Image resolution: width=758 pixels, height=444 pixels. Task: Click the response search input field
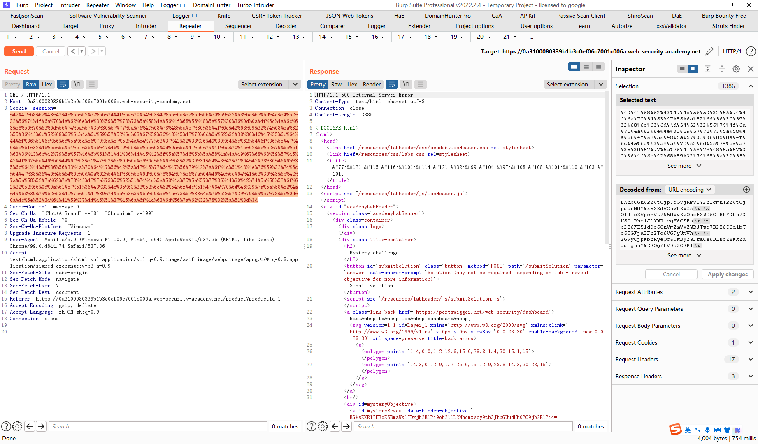point(463,426)
